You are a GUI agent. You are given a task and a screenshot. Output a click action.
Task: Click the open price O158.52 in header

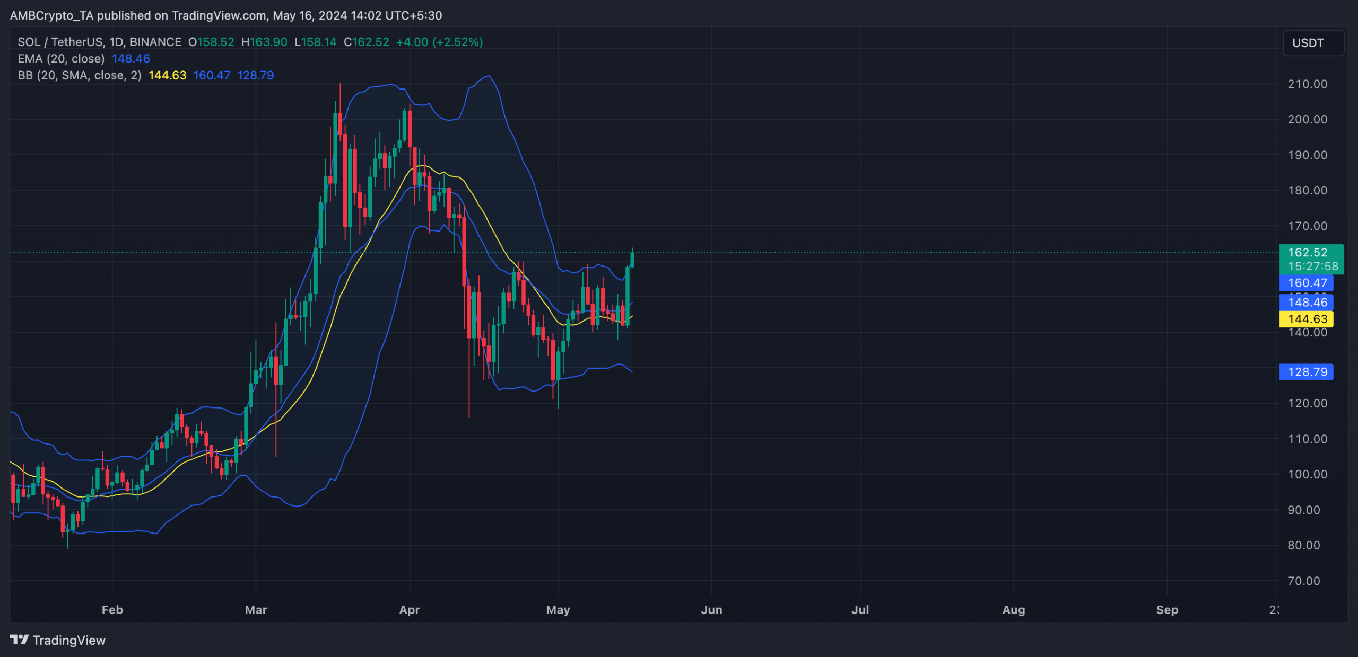(x=211, y=42)
